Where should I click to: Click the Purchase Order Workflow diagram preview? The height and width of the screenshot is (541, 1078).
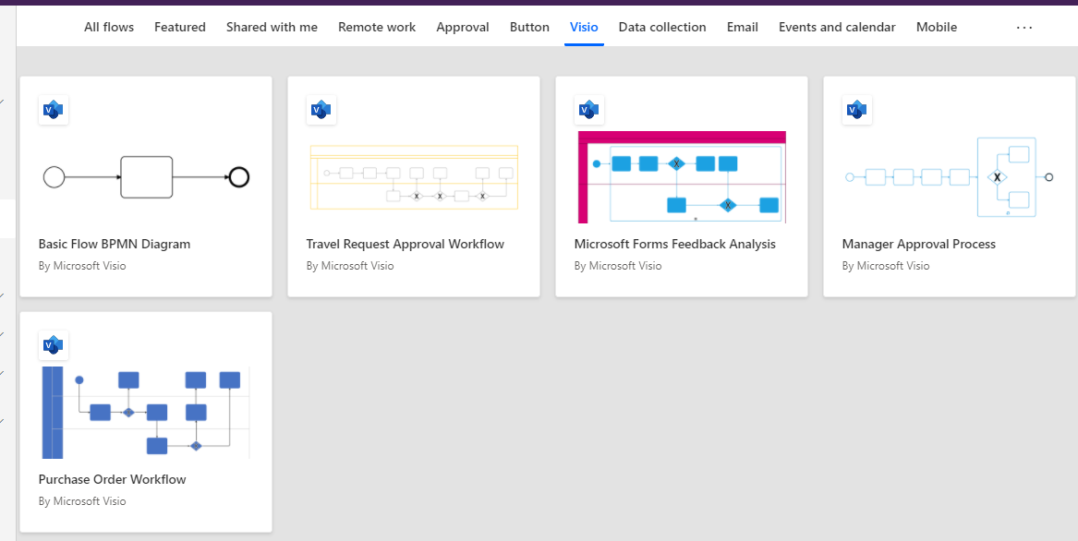(x=145, y=412)
